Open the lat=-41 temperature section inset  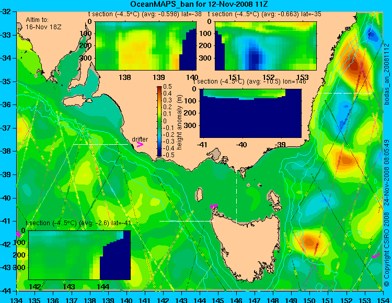pos(79,255)
